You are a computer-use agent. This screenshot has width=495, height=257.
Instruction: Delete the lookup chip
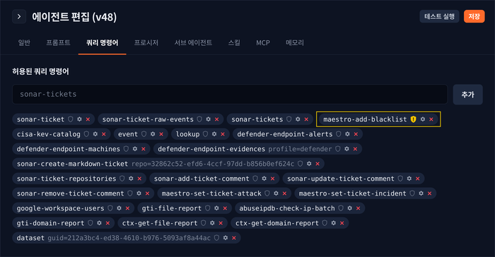(223, 134)
